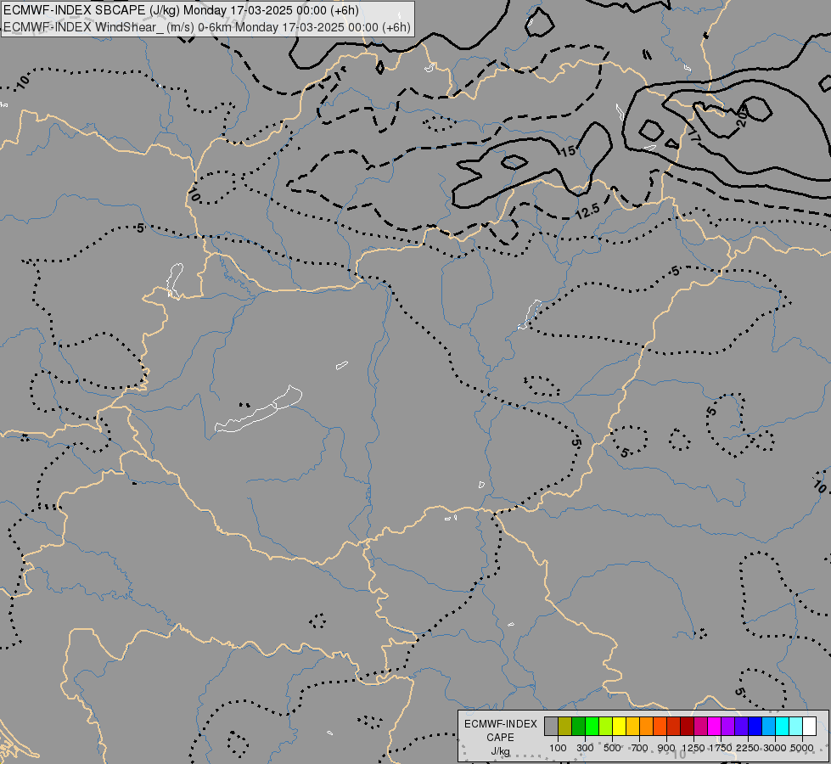Click the 100 legend value
This screenshot has height=764, width=831.
click(x=558, y=748)
